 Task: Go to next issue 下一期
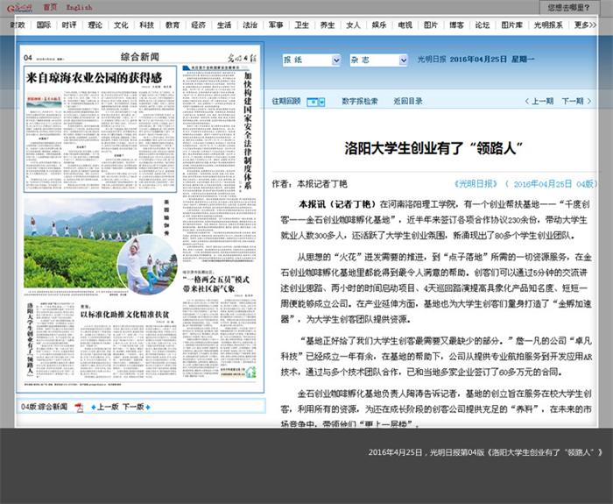(576, 102)
